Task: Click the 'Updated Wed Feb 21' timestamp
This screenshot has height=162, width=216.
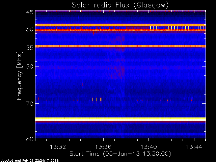Action: 29,161
